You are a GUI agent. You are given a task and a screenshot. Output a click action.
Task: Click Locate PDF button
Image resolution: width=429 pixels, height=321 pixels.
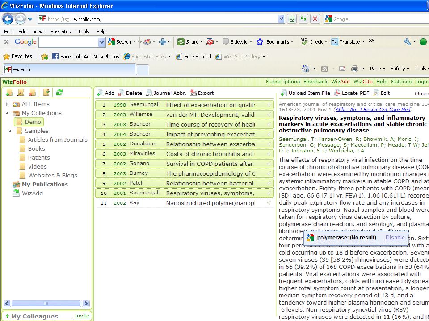coord(352,93)
